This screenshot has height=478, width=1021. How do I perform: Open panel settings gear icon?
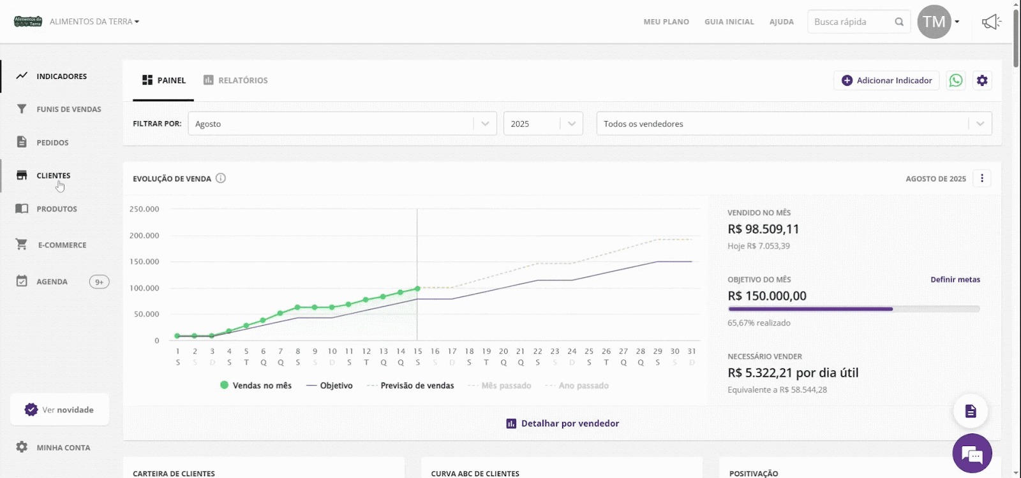pos(982,80)
